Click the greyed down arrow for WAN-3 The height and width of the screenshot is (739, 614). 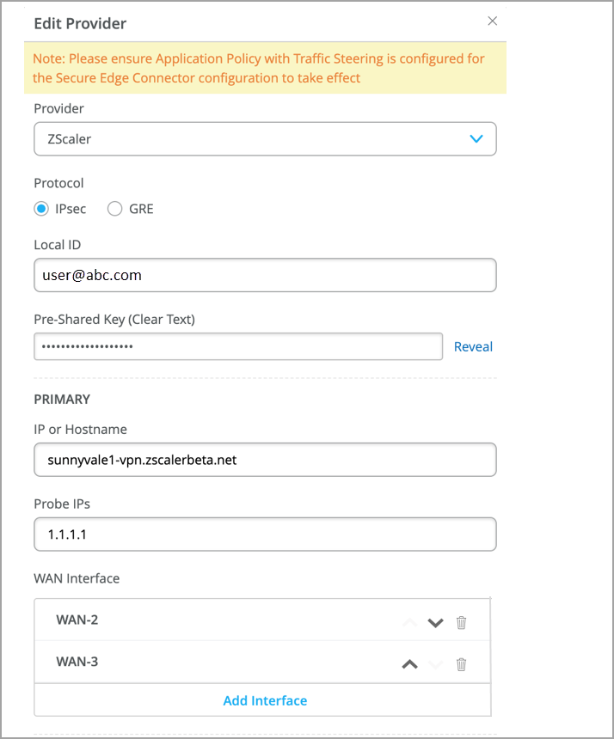435,663
